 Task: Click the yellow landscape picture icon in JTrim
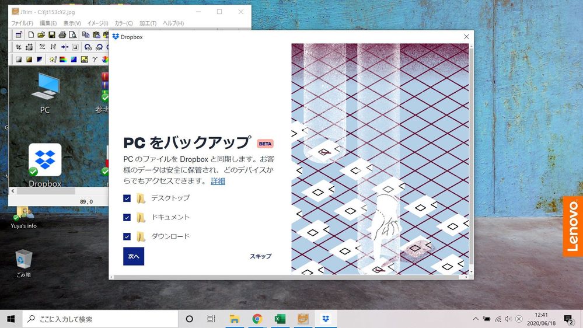(x=85, y=59)
